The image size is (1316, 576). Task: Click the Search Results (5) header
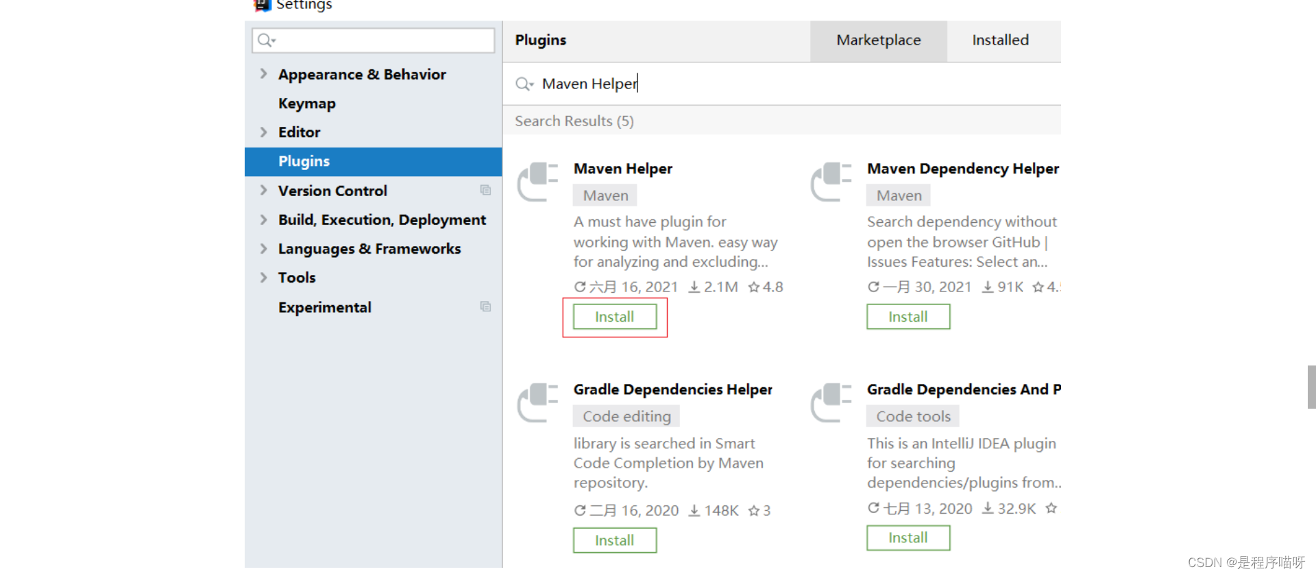tap(574, 121)
